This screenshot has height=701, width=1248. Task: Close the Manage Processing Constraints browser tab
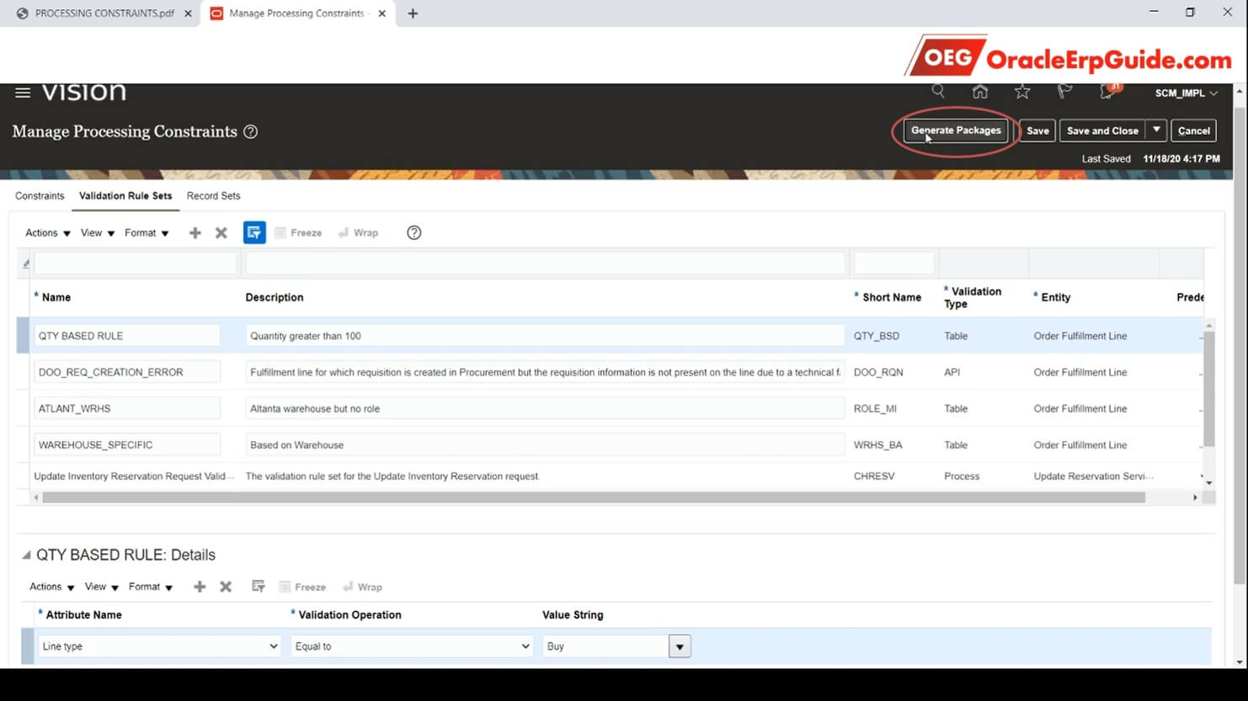[382, 13]
